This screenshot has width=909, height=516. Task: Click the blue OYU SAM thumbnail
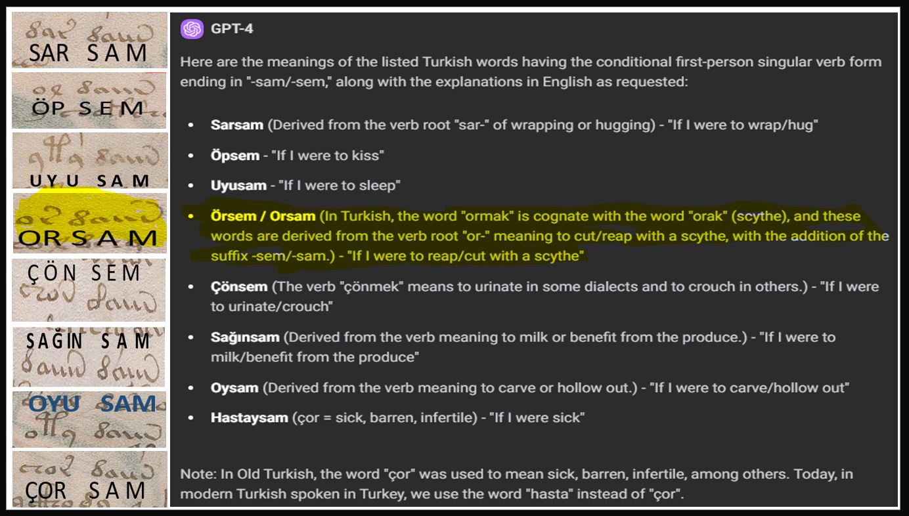89,419
